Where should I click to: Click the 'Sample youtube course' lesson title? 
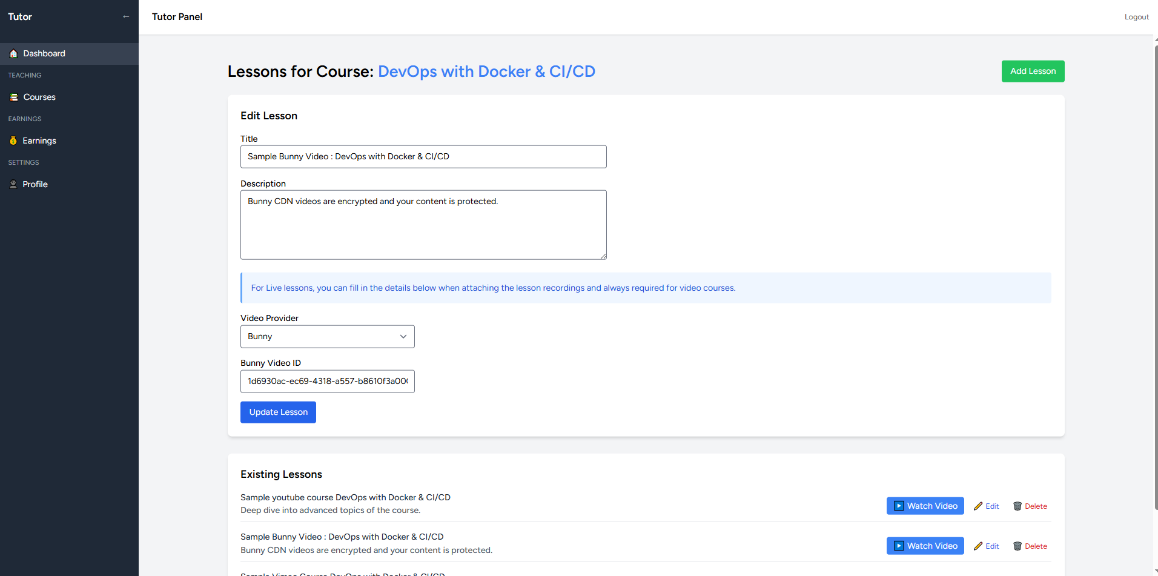[x=345, y=497]
